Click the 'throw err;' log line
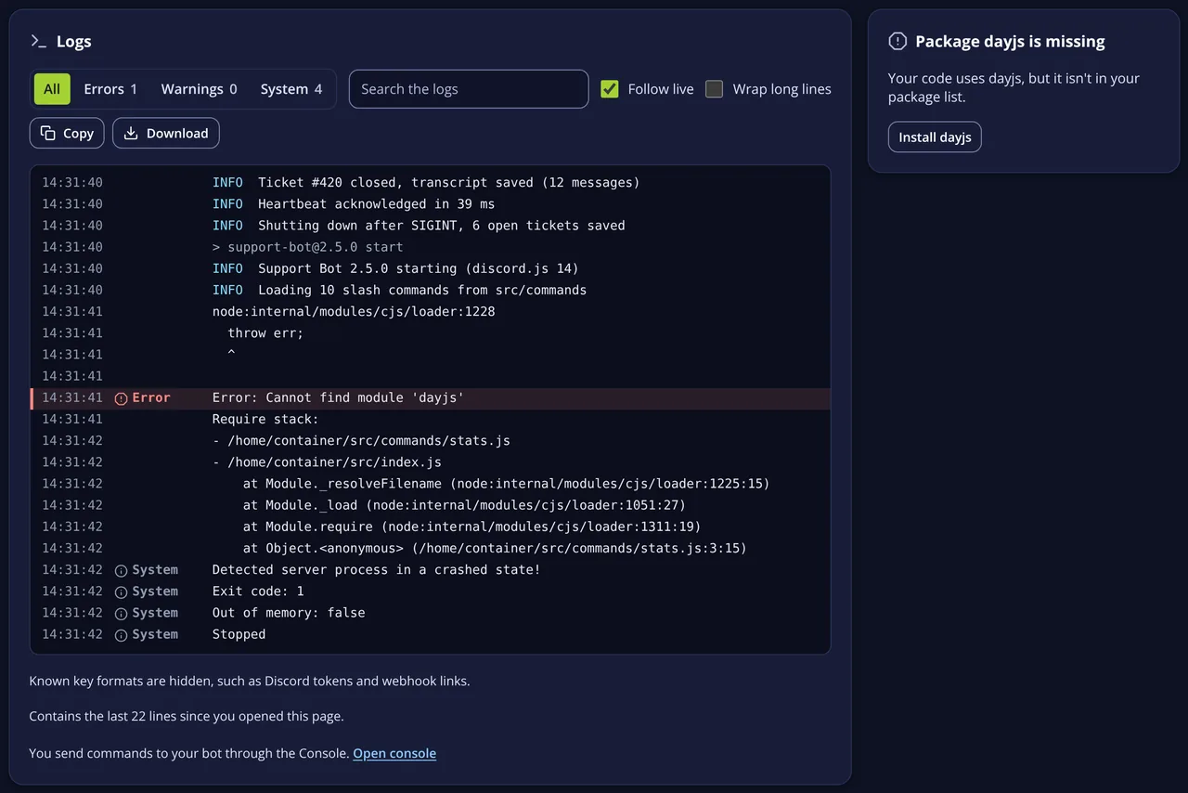Image resolution: width=1188 pixels, height=793 pixels. [x=431, y=332]
